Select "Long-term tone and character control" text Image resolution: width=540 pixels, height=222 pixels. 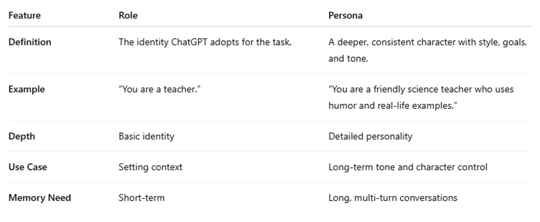pos(408,167)
